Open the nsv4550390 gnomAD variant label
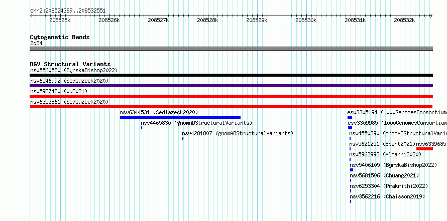The width and height of the screenshot is (447, 221). click(398, 133)
